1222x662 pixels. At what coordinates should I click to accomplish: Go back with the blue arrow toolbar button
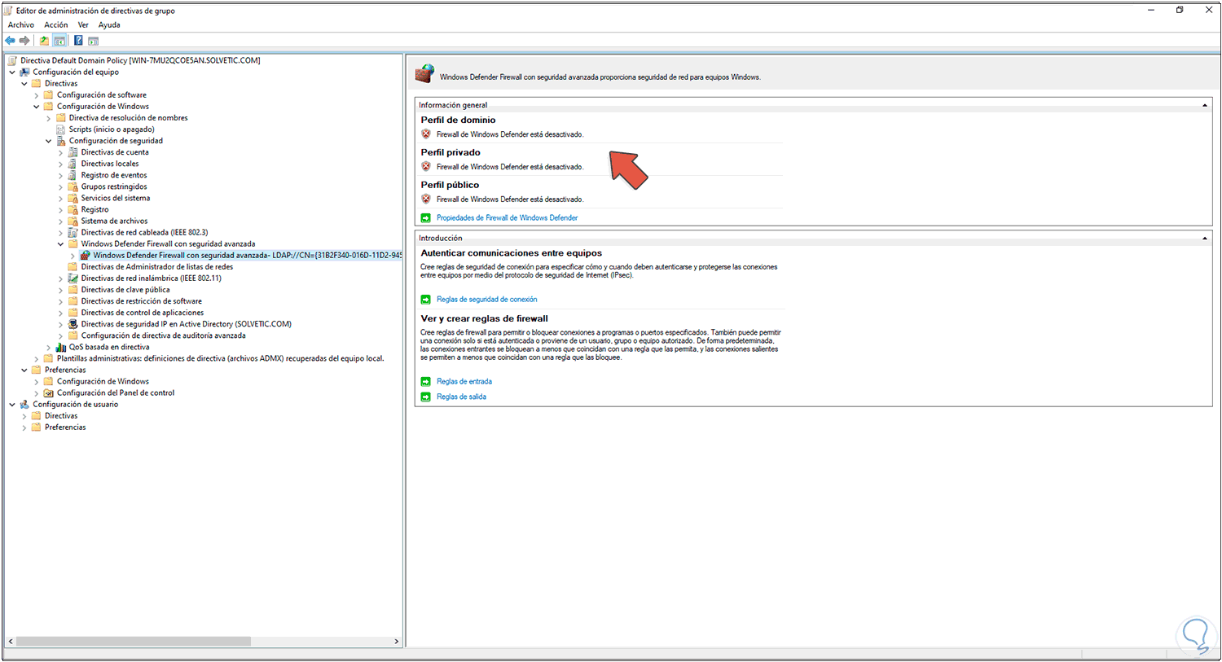click(x=10, y=41)
